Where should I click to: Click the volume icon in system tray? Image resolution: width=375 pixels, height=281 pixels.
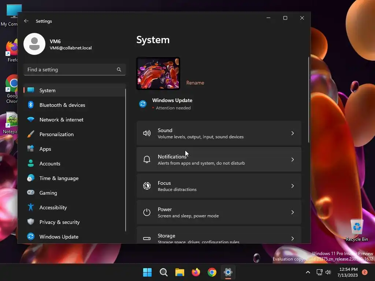[x=328, y=272]
